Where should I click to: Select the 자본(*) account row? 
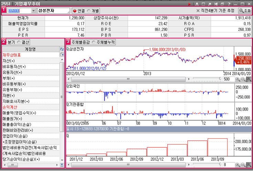31,96
